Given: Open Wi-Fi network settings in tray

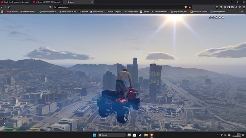Looking at the screenshot, I should (222, 135).
